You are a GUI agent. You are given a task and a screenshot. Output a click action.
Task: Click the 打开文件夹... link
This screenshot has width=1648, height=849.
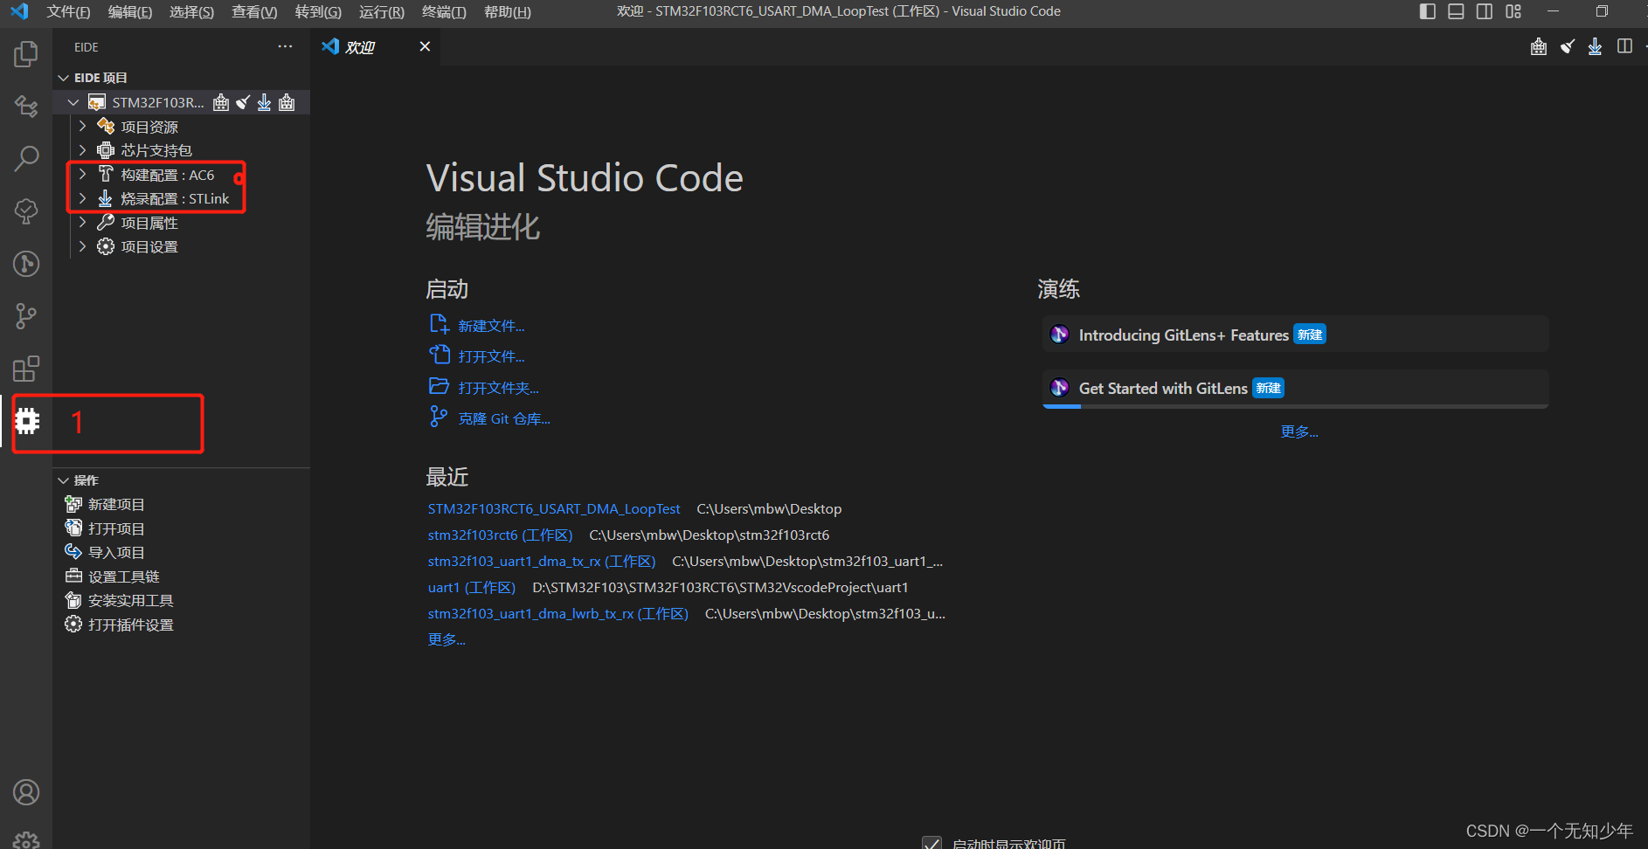[x=498, y=388]
